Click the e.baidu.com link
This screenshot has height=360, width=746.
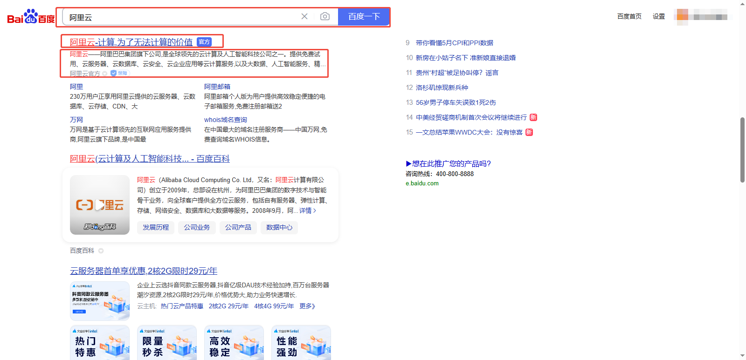(422, 183)
